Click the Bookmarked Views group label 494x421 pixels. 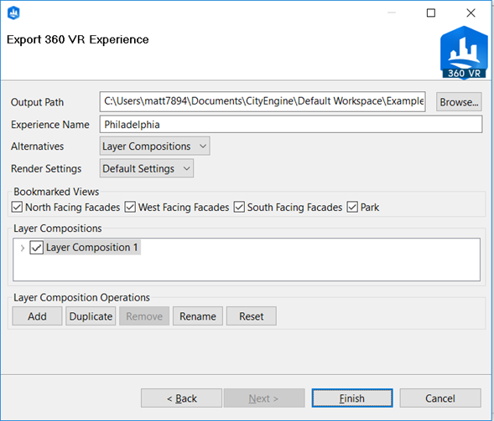point(56,192)
